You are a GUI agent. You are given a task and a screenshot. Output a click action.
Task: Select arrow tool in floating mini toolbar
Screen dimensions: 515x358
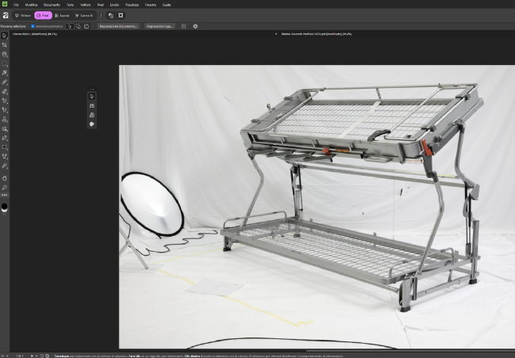(x=91, y=97)
